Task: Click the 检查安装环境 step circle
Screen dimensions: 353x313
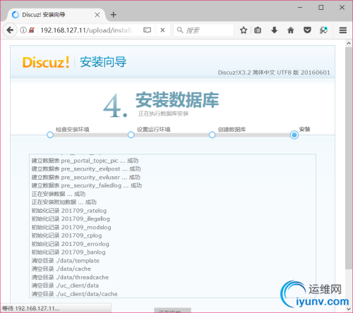Action: (x=50, y=135)
